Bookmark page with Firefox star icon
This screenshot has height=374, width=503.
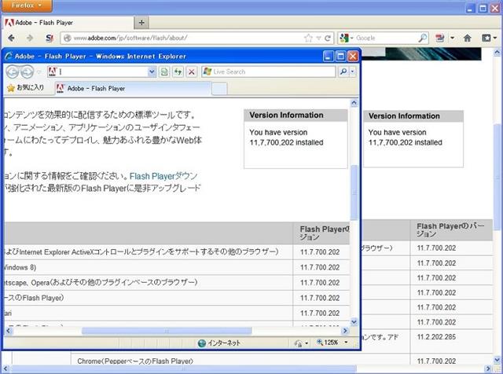pos(308,38)
